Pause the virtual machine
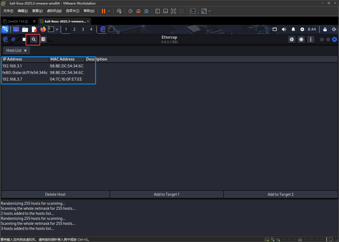 click(103, 11)
